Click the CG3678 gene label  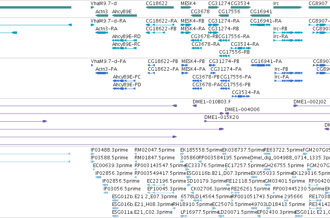(x=200, y=11)
